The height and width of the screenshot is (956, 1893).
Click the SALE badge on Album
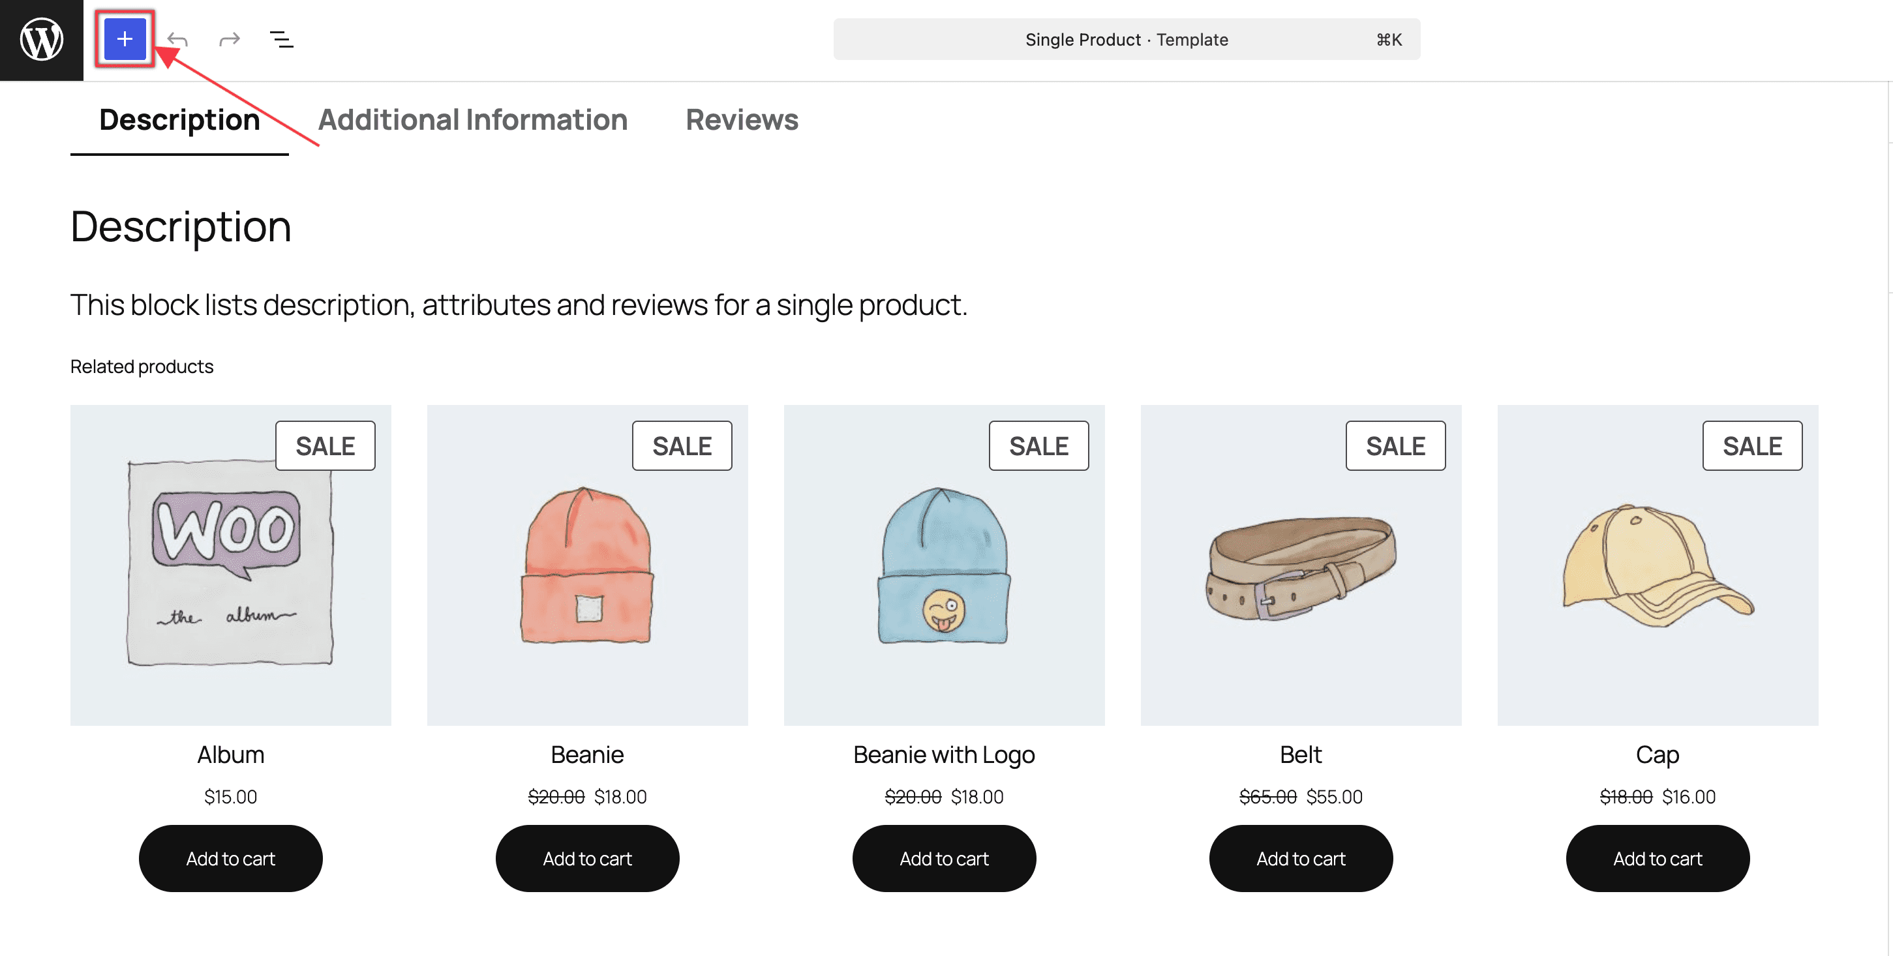(325, 445)
